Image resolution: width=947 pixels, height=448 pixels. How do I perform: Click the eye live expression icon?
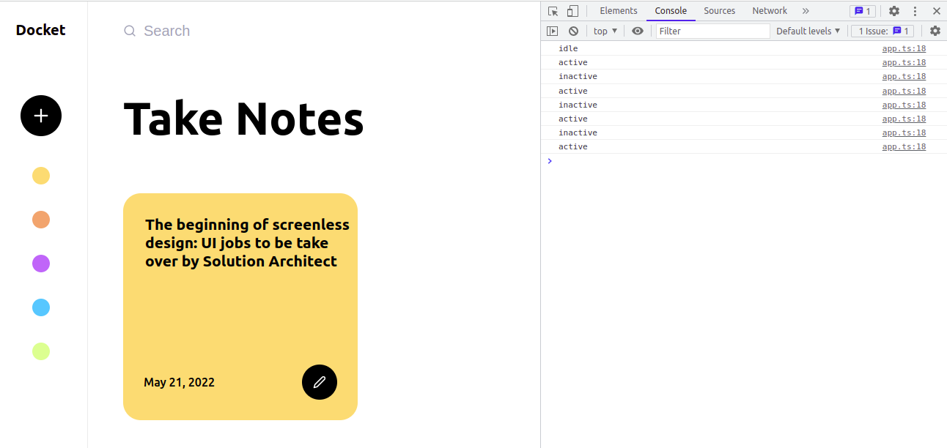(x=638, y=31)
